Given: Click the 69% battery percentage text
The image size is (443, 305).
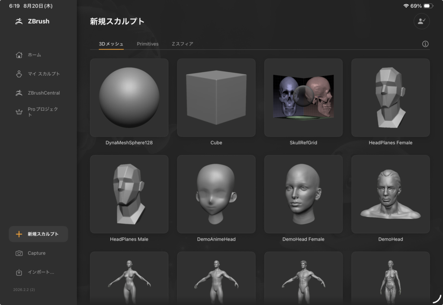Looking at the screenshot, I should (416, 6).
